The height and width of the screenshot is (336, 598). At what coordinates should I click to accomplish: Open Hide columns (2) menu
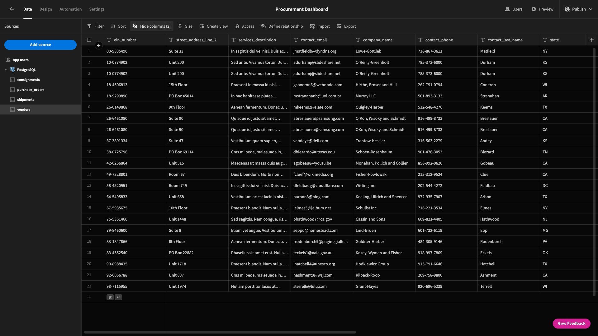[x=152, y=26]
